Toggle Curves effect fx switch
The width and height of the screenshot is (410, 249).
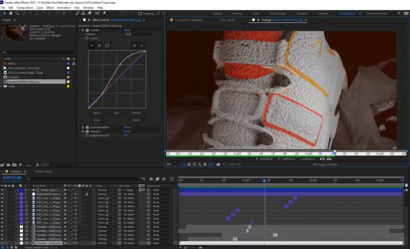click(83, 30)
